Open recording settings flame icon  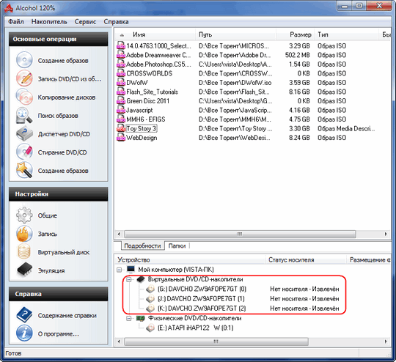click(x=24, y=234)
